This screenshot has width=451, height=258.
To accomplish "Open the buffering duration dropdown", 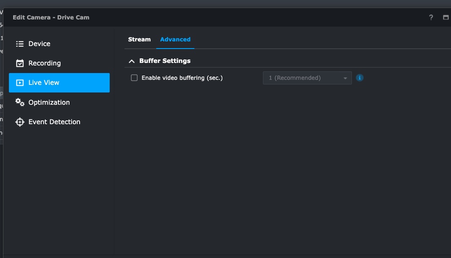I will [307, 78].
